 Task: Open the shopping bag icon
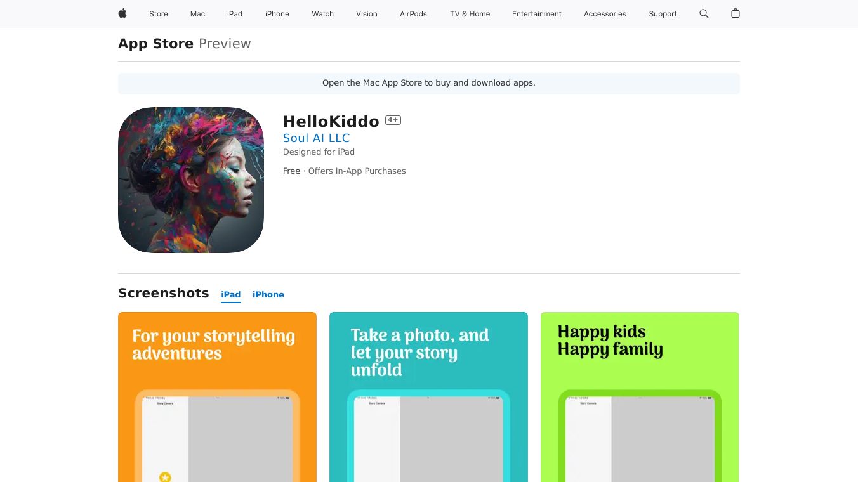pyautogui.click(x=736, y=13)
